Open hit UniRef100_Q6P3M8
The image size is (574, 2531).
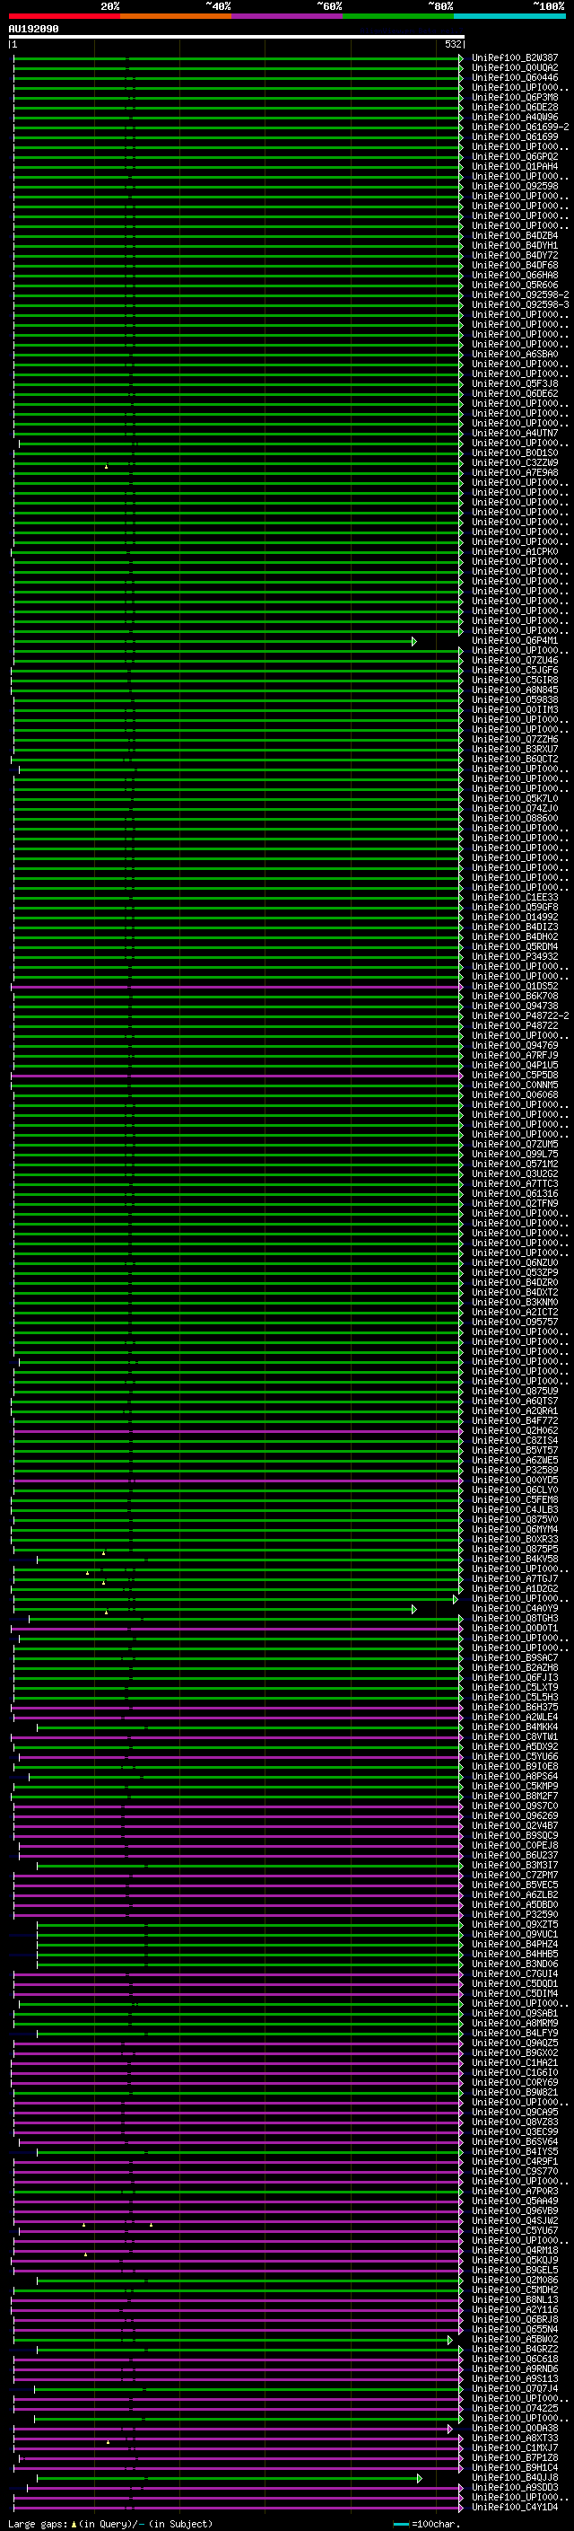(514, 97)
